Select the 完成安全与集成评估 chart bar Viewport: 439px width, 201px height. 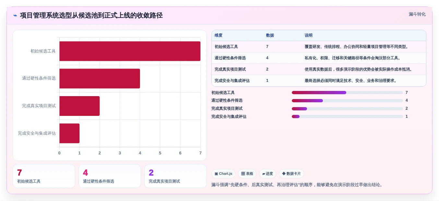coord(69,133)
